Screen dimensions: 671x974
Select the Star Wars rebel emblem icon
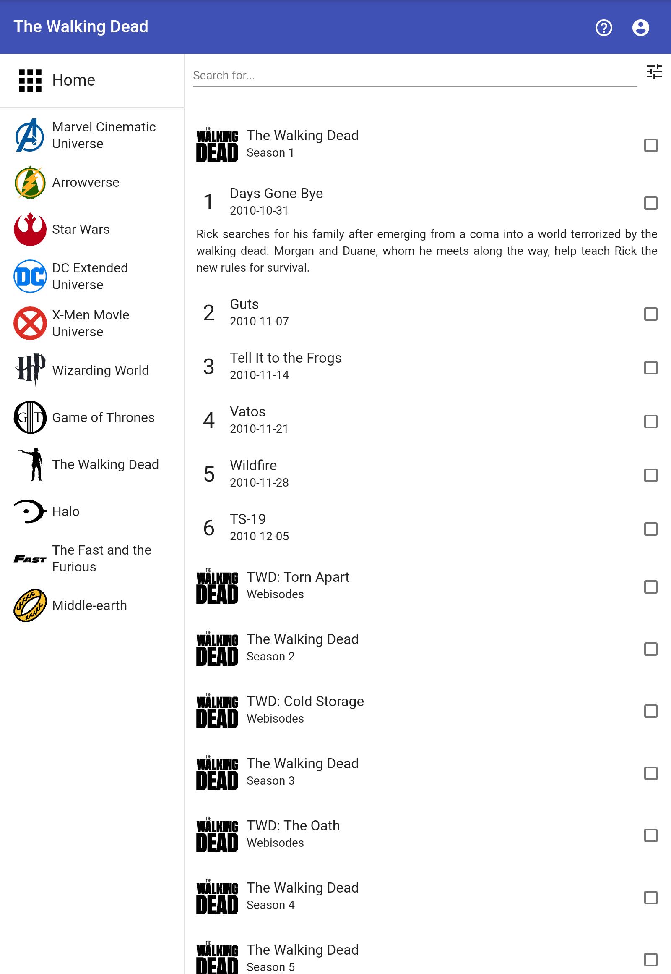tap(30, 229)
